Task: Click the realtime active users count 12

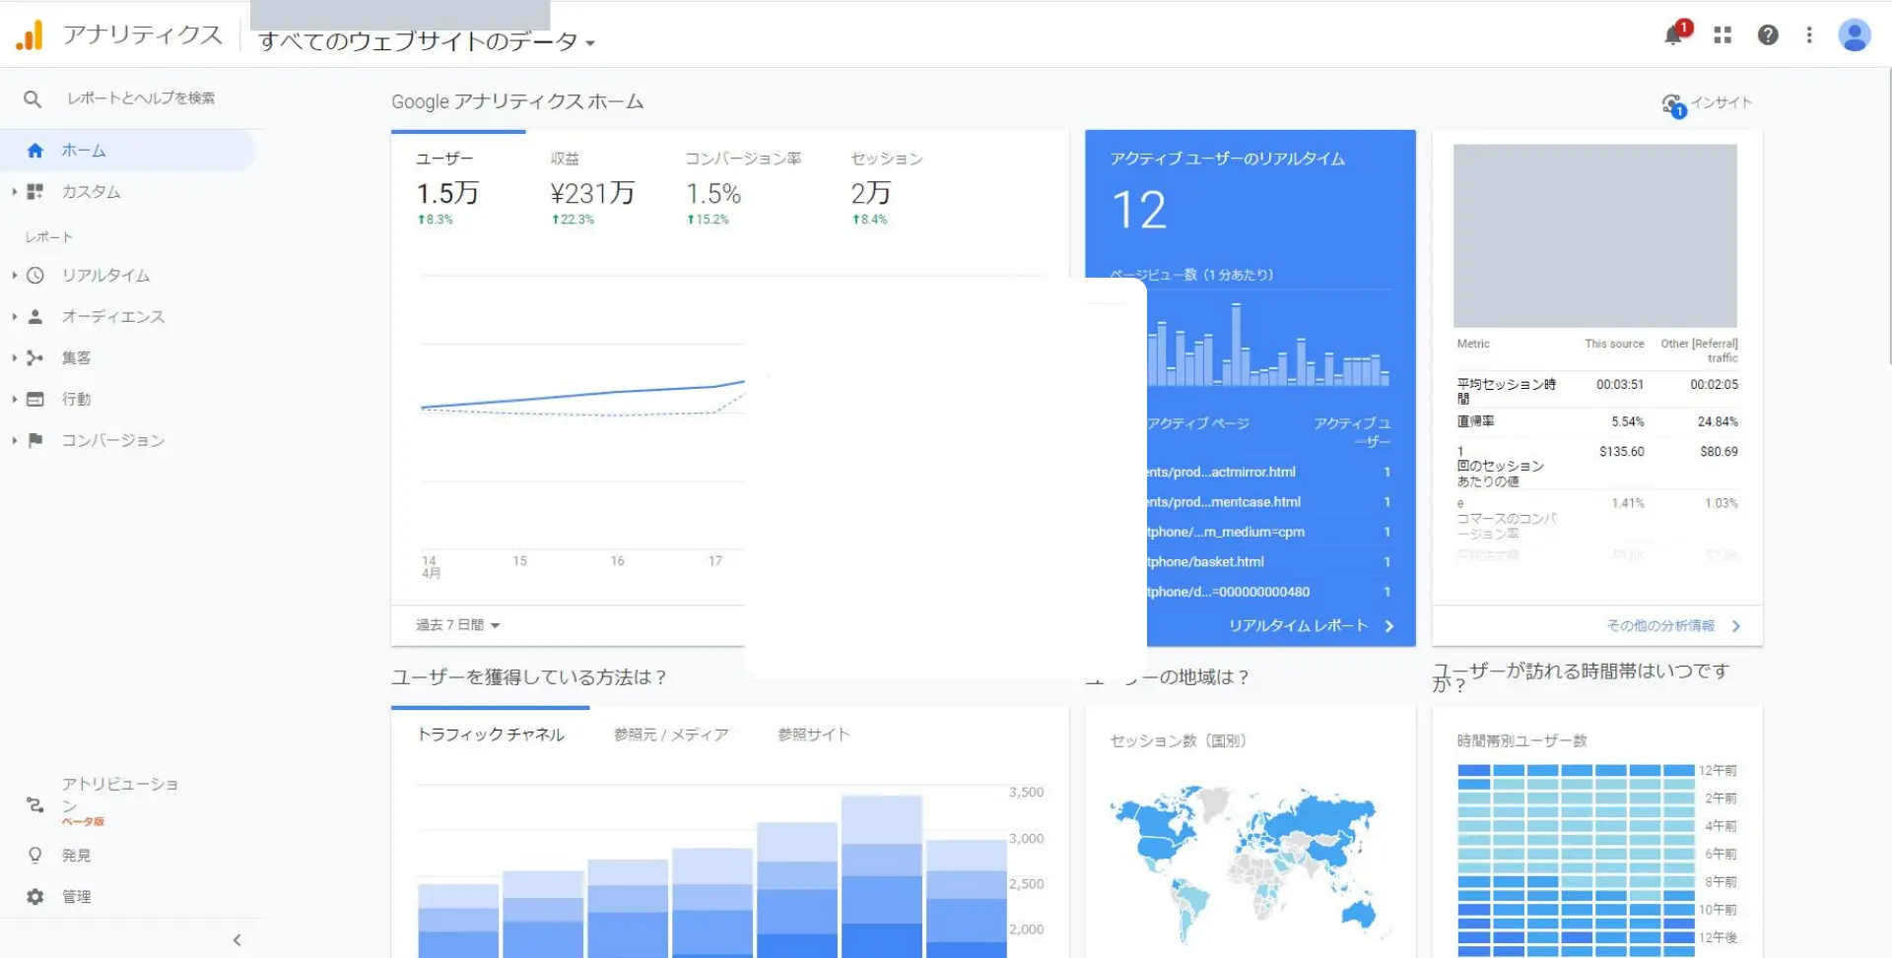Action: (x=1139, y=211)
